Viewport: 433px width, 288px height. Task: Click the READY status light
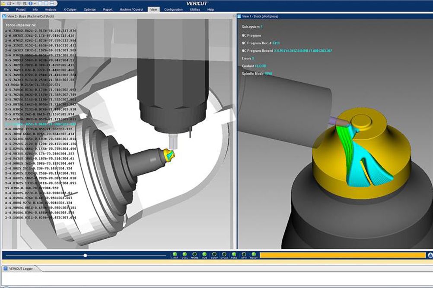coord(254,254)
